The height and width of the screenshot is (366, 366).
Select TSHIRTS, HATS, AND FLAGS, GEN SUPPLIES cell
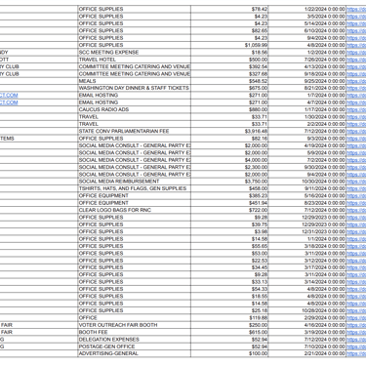coord(135,188)
